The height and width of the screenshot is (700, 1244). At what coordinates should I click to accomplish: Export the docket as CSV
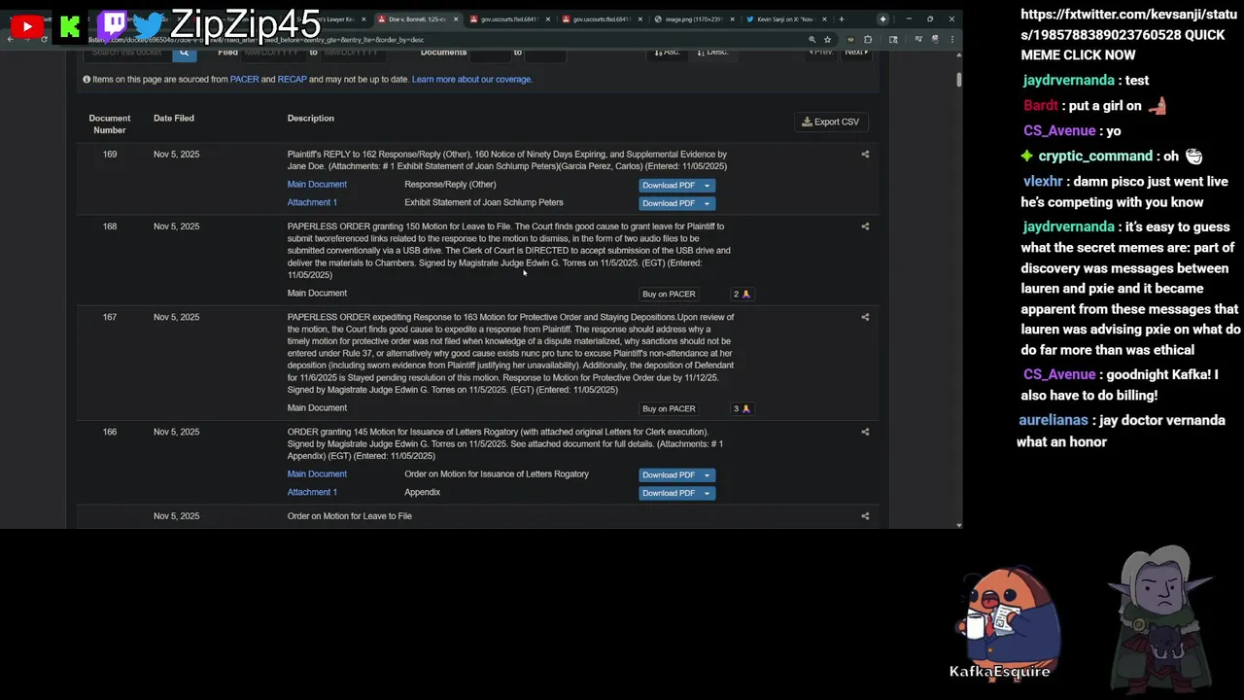pos(831,122)
